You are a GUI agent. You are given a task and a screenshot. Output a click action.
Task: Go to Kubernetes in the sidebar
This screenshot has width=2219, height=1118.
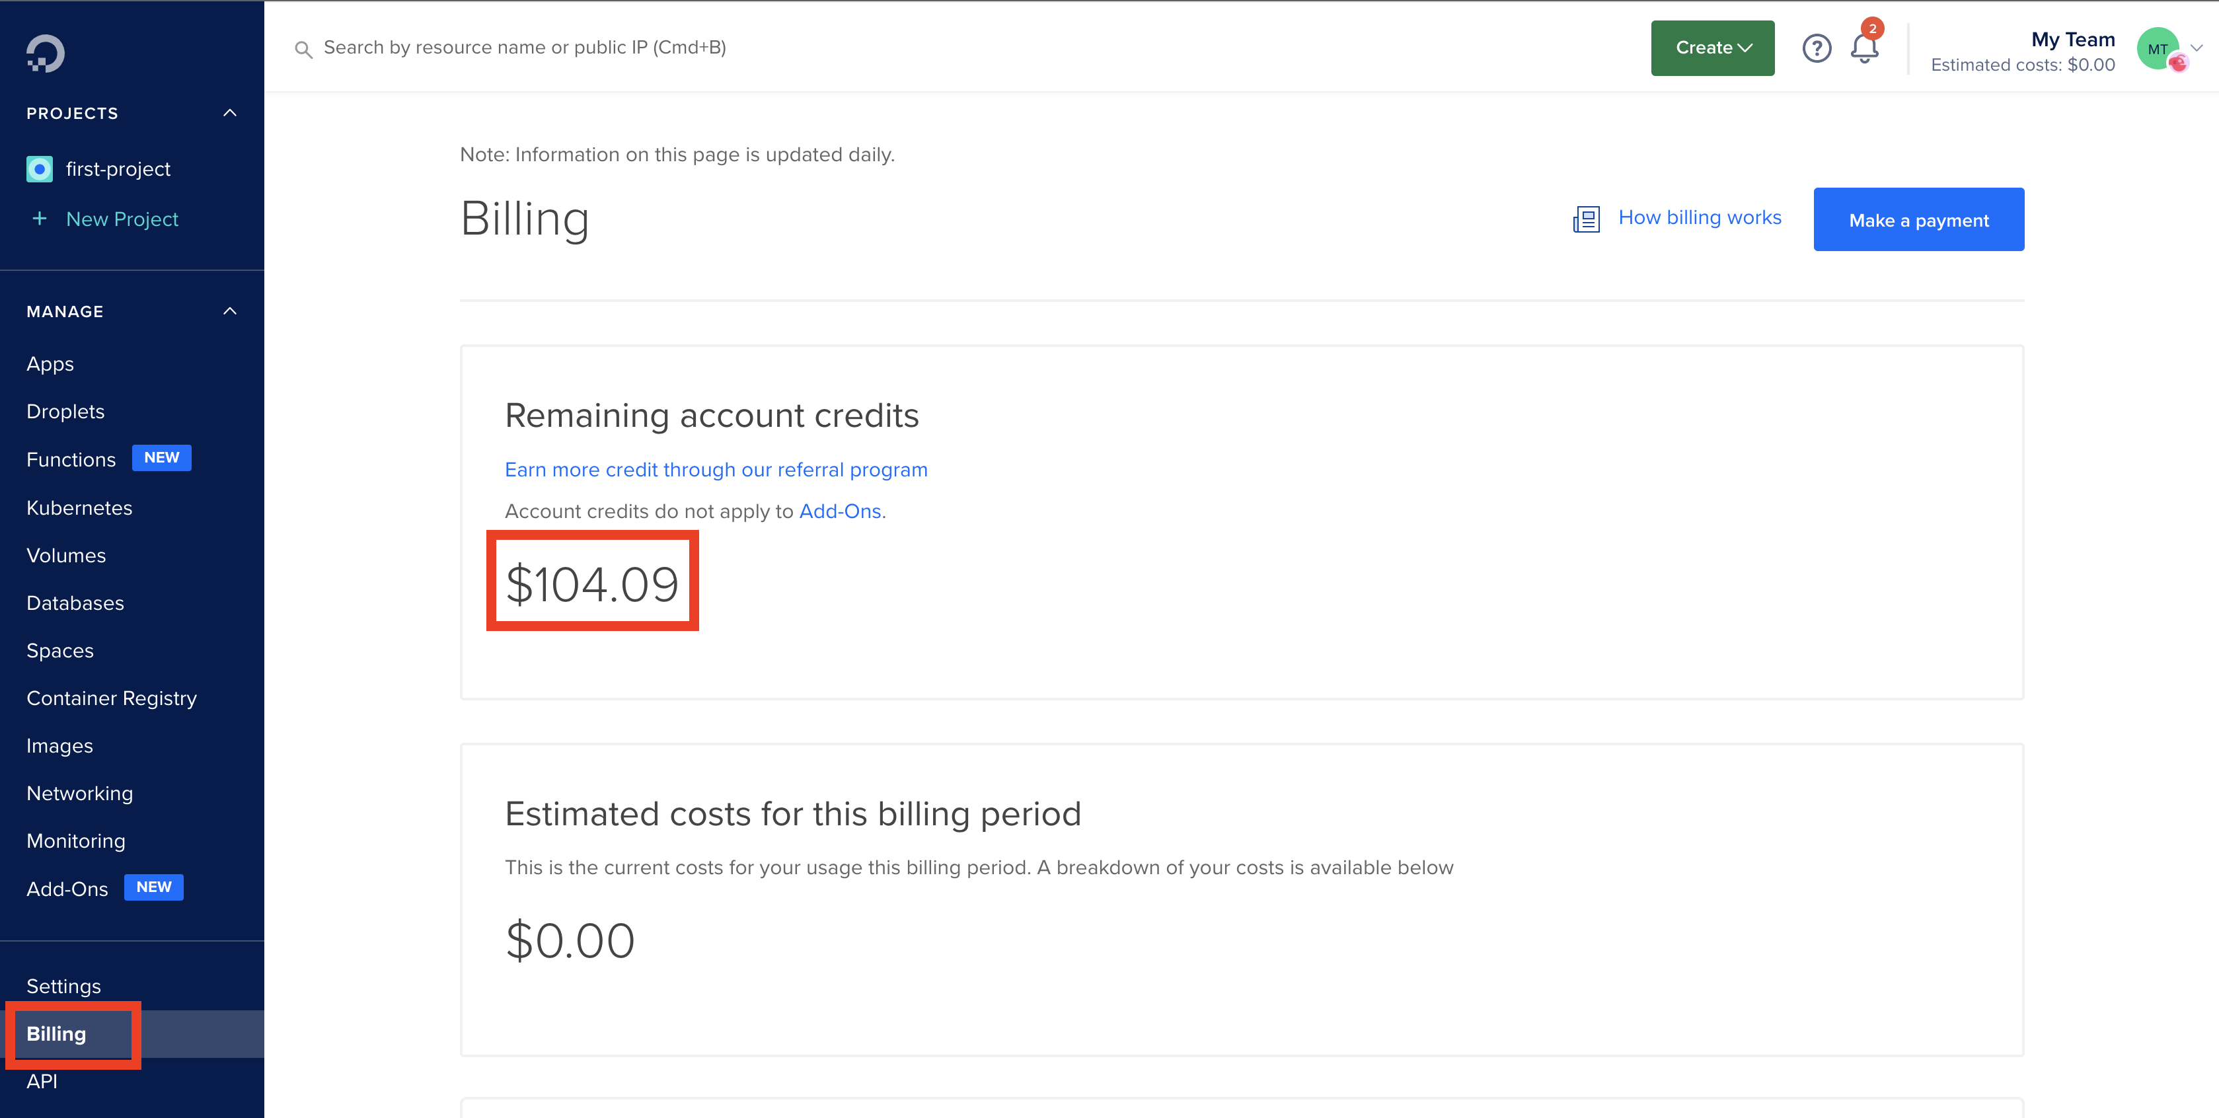79,508
